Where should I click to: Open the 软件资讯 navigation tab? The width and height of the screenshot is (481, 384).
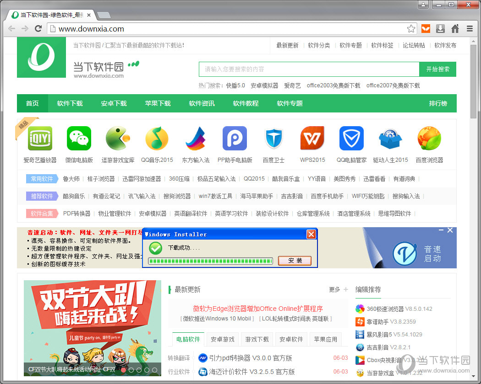(x=202, y=103)
